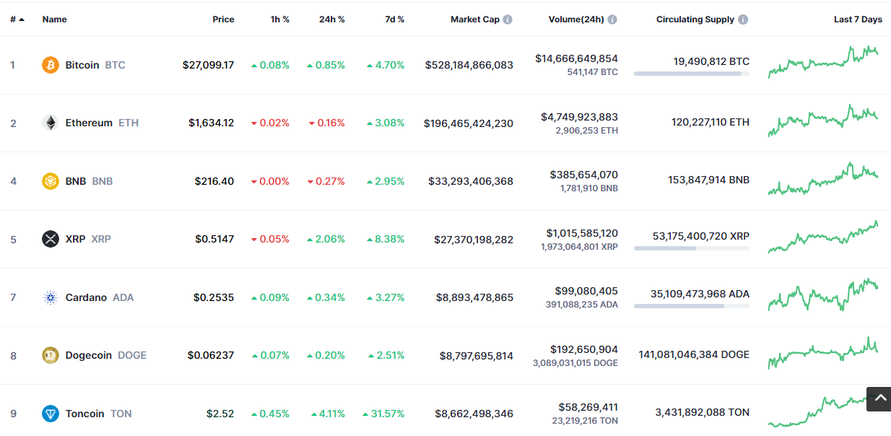891x436 pixels.
Task: Open Bitcoin 7-day price chart
Action: (823, 61)
